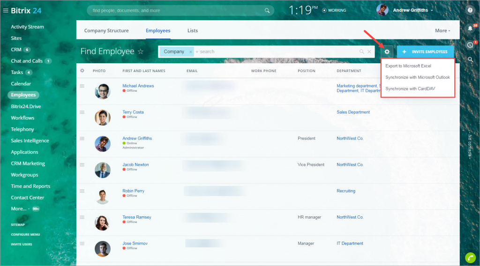Open row menu for Jacob Newton
Screen dimensions: 480x266
tap(82, 165)
